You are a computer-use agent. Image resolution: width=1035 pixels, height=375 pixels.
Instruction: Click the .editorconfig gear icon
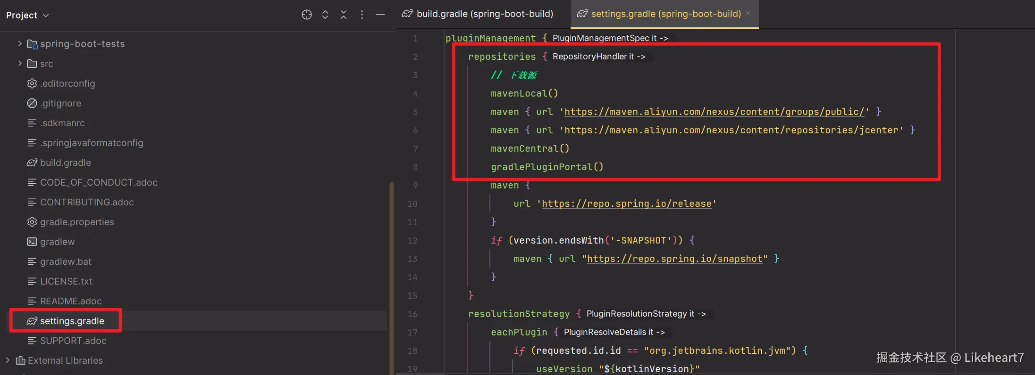pos(32,83)
